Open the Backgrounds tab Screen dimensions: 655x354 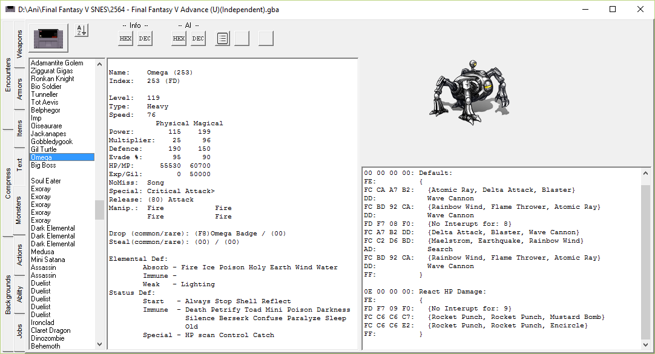(x=8, y=295)
